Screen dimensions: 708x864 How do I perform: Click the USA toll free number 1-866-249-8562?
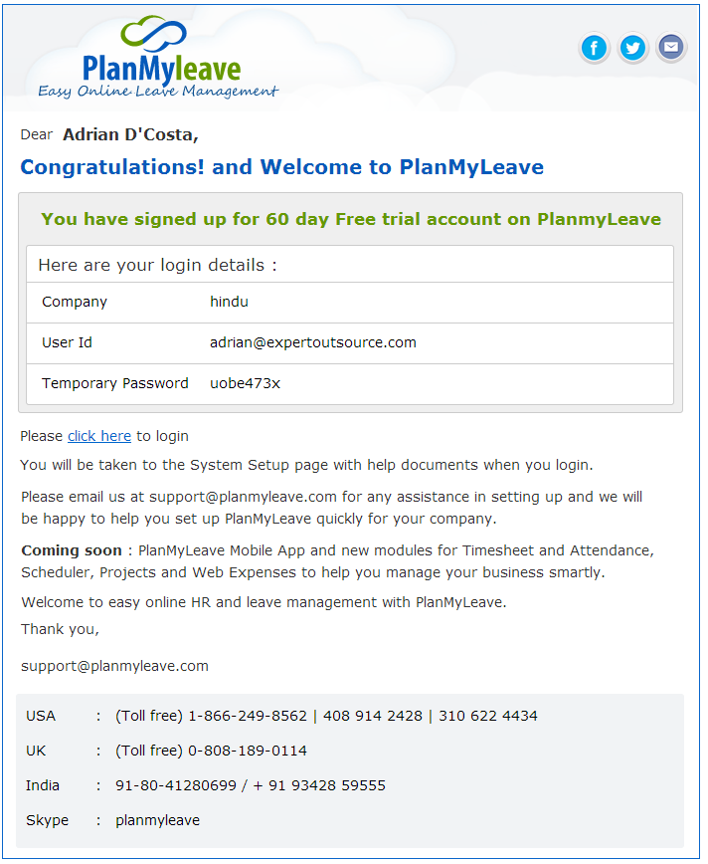pyautogui.click(x=248, y=716)
